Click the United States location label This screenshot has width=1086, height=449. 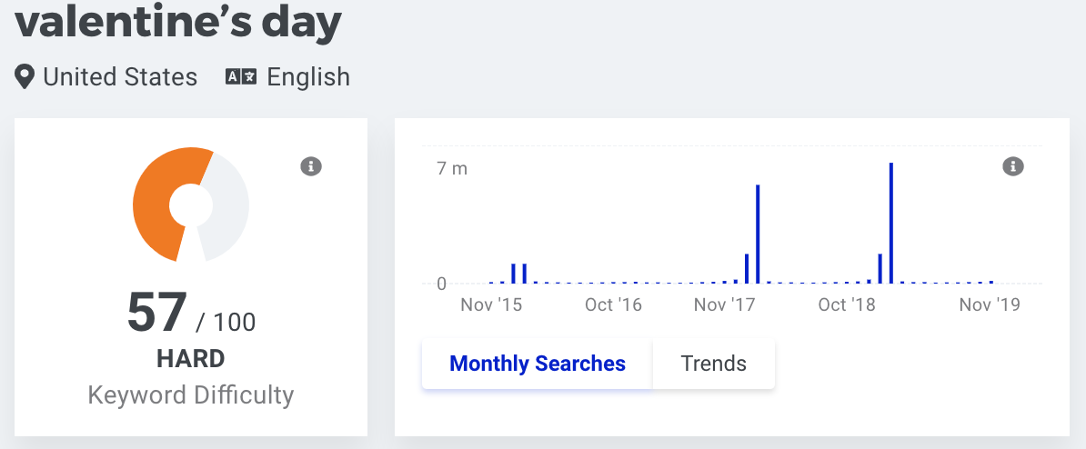tap(120, 76)
